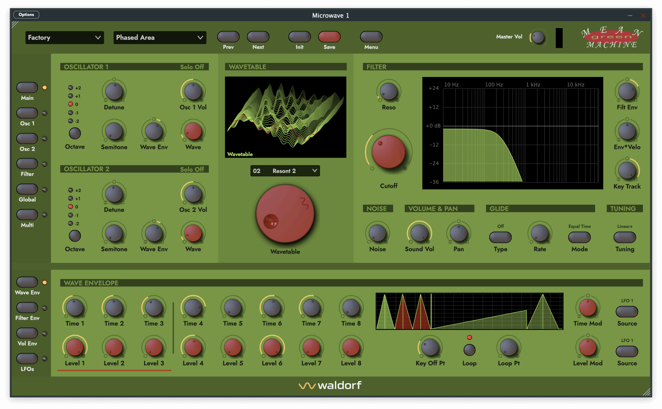Open the Phased Area preset dropdown
662x409 pixels.
click(160, 37)
